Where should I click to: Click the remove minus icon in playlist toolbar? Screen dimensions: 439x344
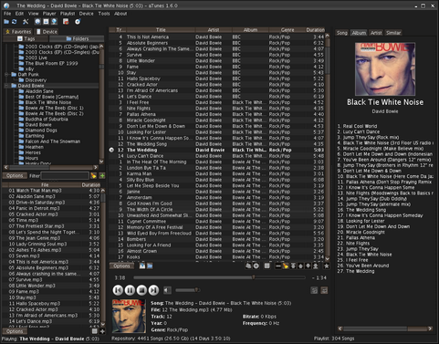tap(278, 266)
